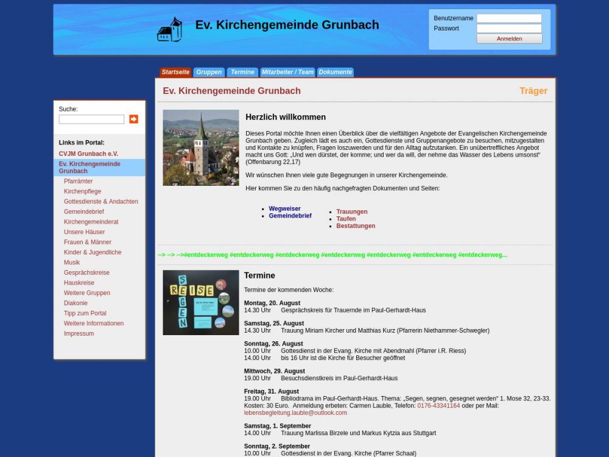Open Gottesdienste & Andachten sidebar entry

tap(100, 202)
